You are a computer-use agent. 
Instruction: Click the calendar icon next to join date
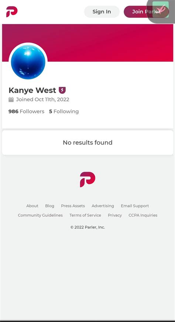pyautogui.click(x=11, y=100)
